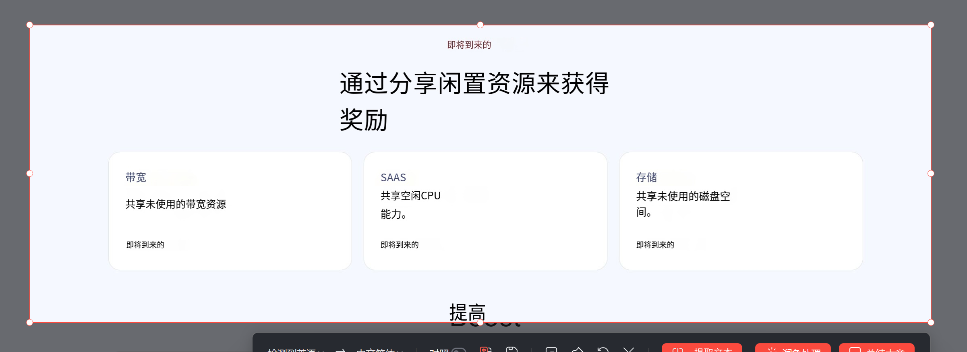Viewport: 967px width, 352px height.
Task: Click 即将到来的 label in the 存储 card
Action: point(655,245)
